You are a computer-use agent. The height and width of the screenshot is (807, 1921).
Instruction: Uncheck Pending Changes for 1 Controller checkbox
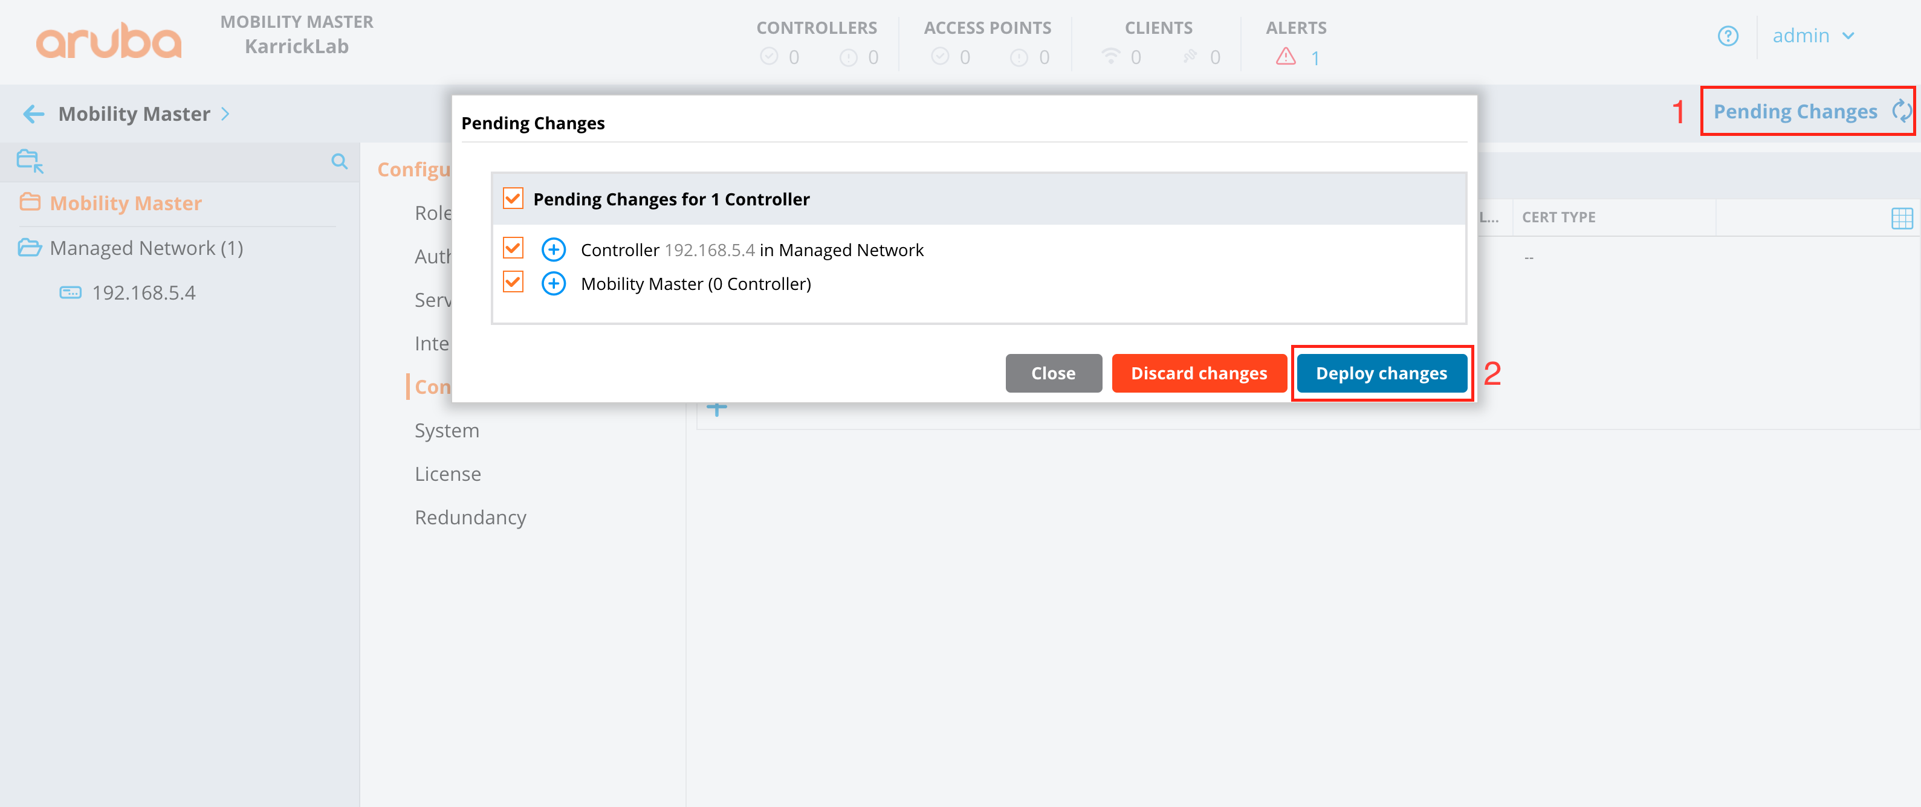513,199
